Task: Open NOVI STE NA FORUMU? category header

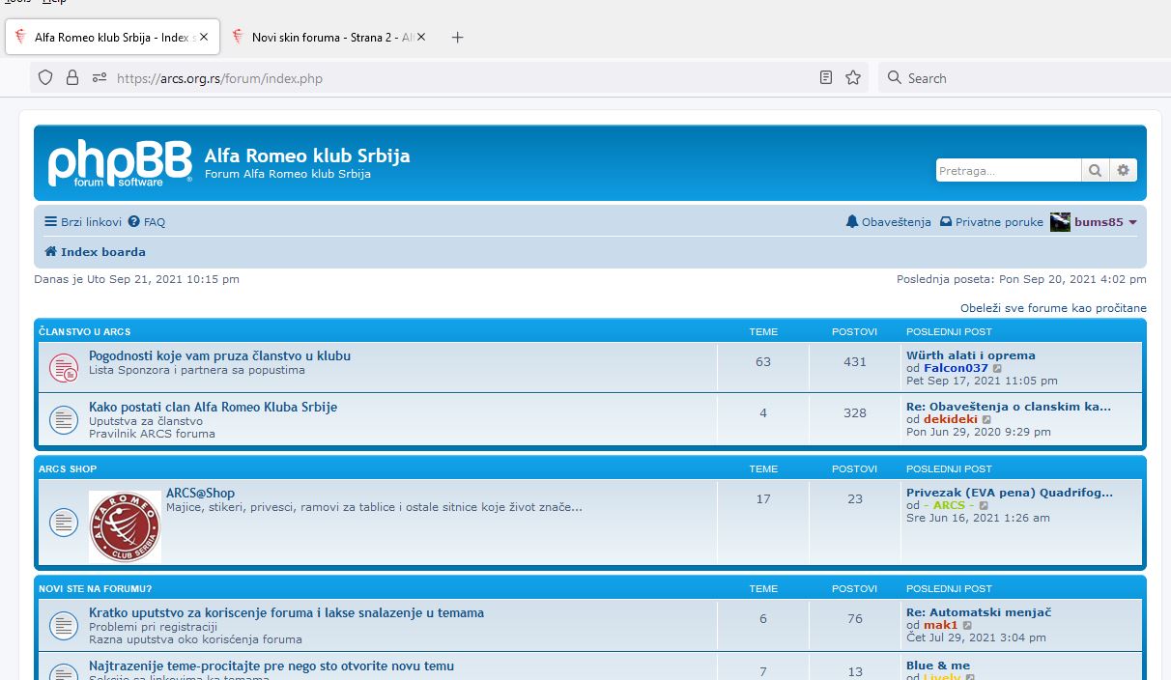Action: point(95,589)
